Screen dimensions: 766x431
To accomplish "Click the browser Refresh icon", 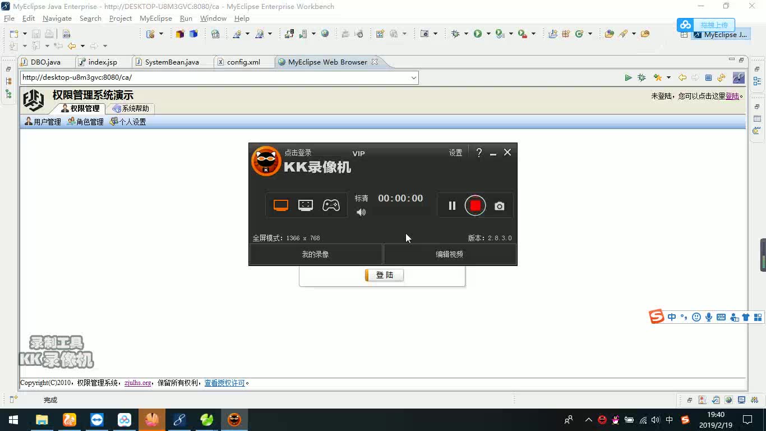I will click(x=721, y=77).
